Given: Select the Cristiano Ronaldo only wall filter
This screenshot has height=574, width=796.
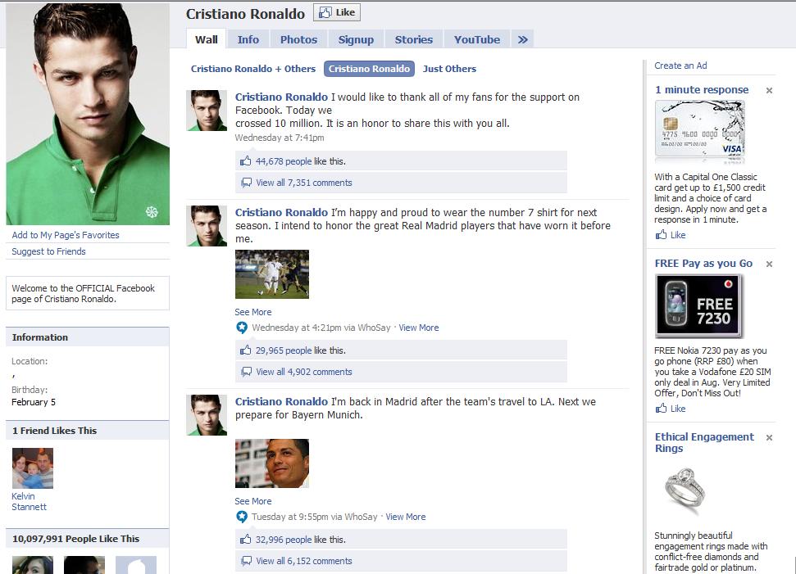Looking at the screenshot, I should point(369,69).
